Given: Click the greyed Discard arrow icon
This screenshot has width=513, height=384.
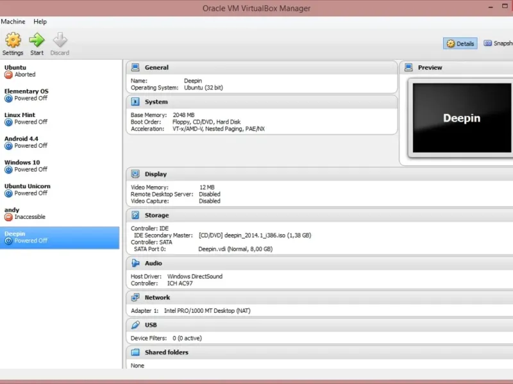Looking at the screenshot, I should pyautogui.click(x=60, y=40).
